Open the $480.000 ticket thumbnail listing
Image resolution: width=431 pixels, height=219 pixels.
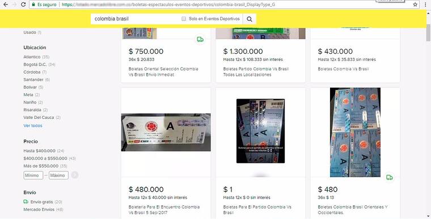[x=166, y=132]
